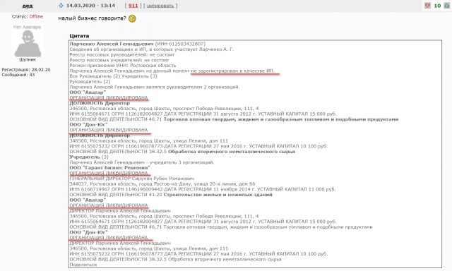Click Регион присвоения ИНН: Ростовская область
Viewport: 452px width, 271px height.
pos(122,66)
